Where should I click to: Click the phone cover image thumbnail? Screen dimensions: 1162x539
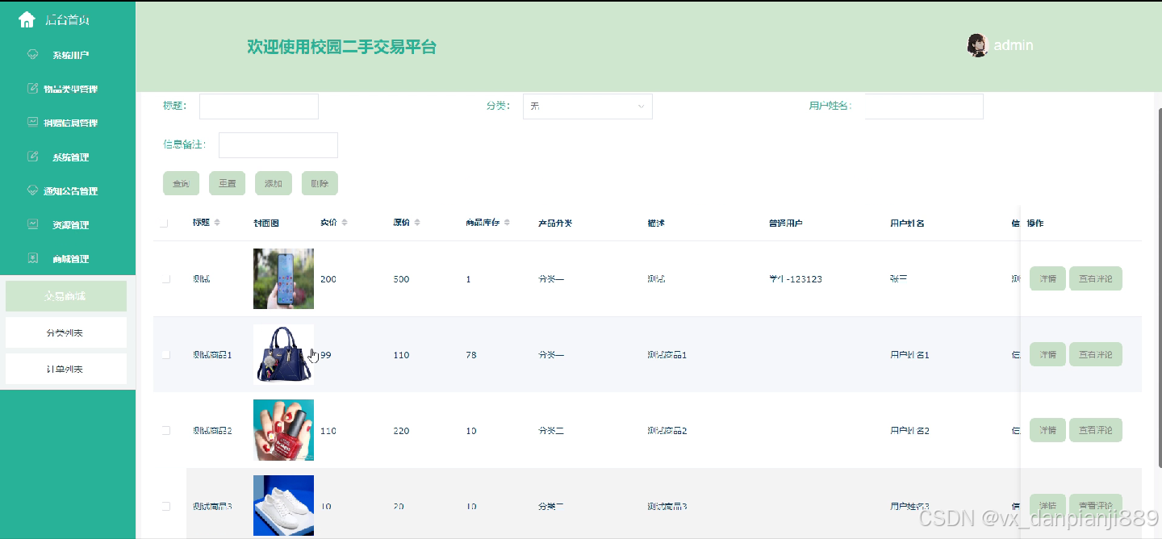283,278
